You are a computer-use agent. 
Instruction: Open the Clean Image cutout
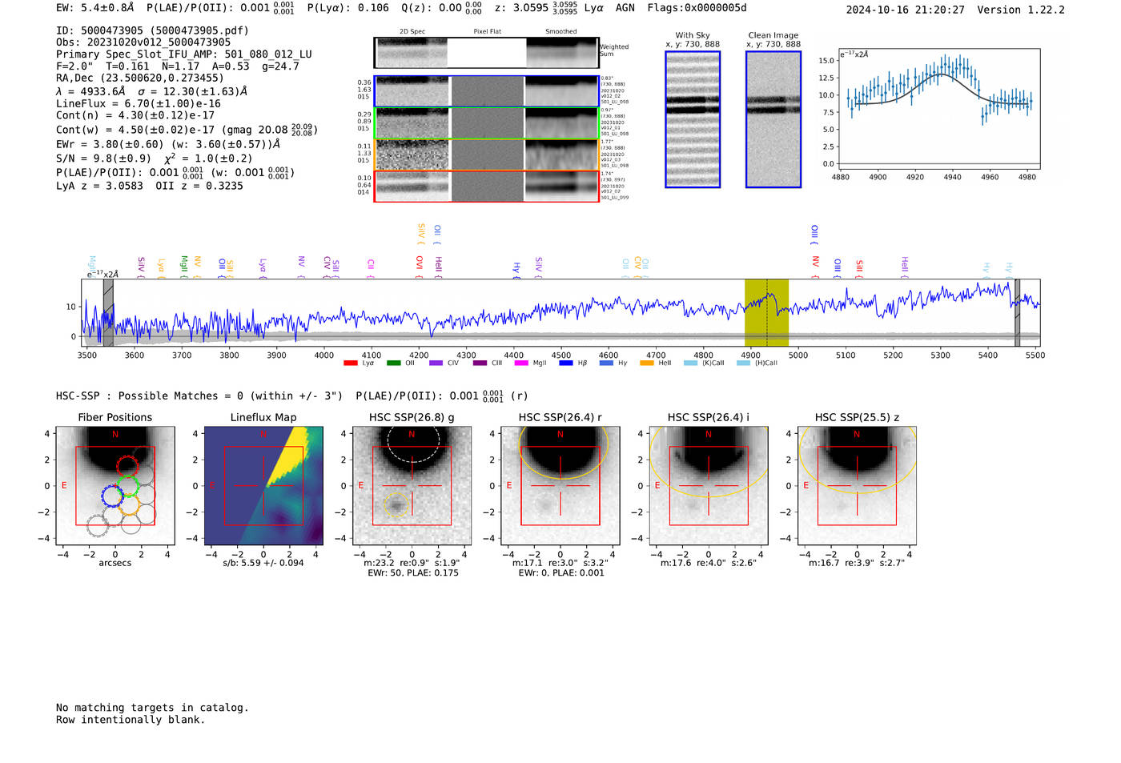pos(773,119)
